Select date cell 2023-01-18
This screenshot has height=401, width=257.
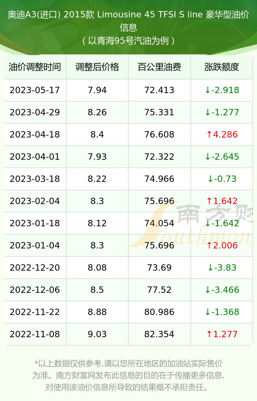click(35, 223)
